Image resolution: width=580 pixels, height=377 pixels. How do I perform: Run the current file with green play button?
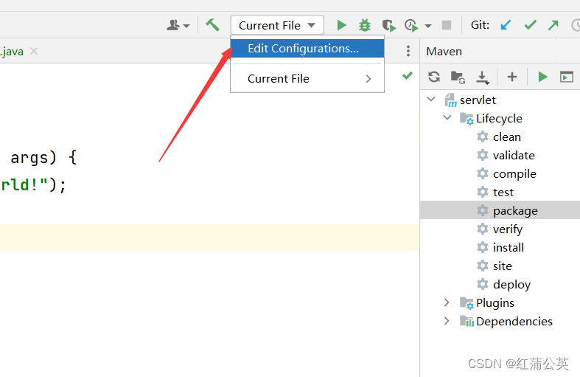coord(341,25)
